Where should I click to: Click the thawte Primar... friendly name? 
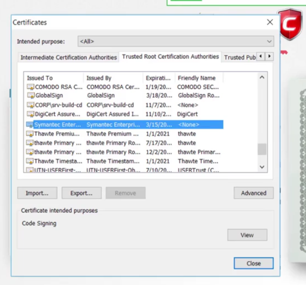(199, 152)
